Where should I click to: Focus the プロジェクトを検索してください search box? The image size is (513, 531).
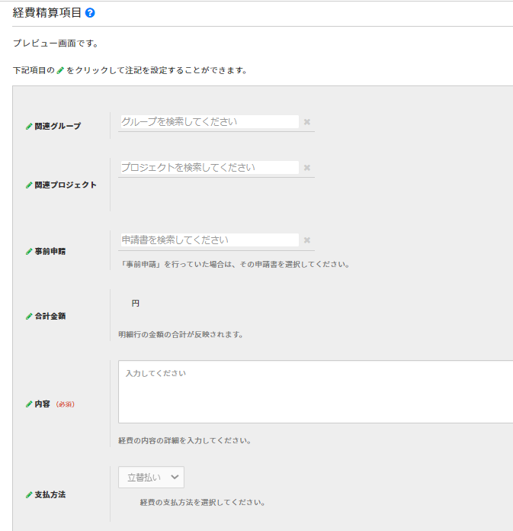pyautogui.click(x=208, y=168)
